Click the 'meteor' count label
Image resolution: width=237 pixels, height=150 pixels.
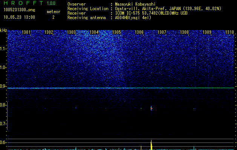54,12
